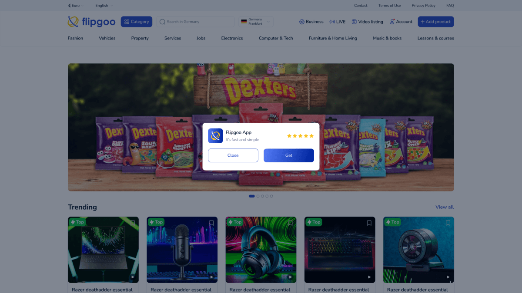
Task: Open LIVE broadcasts
Action: click(338, 22)
